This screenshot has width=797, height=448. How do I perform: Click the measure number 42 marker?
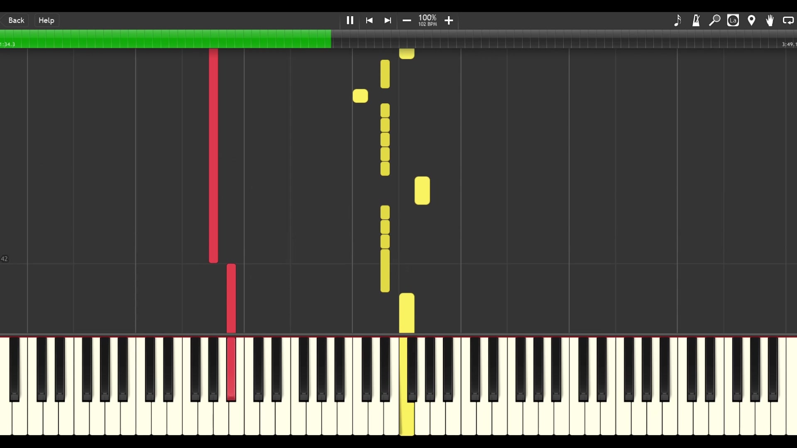pos(4,259)
